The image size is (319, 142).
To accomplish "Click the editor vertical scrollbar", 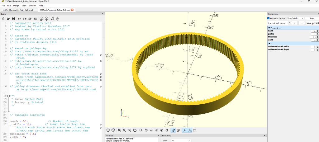I will point(103,32).
